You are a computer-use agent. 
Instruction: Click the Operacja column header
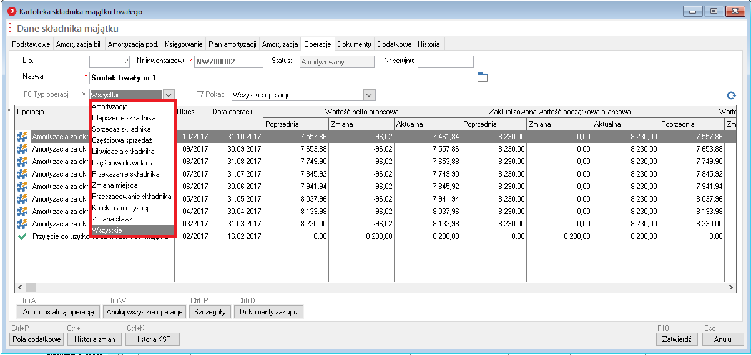(x=94, y=117)
